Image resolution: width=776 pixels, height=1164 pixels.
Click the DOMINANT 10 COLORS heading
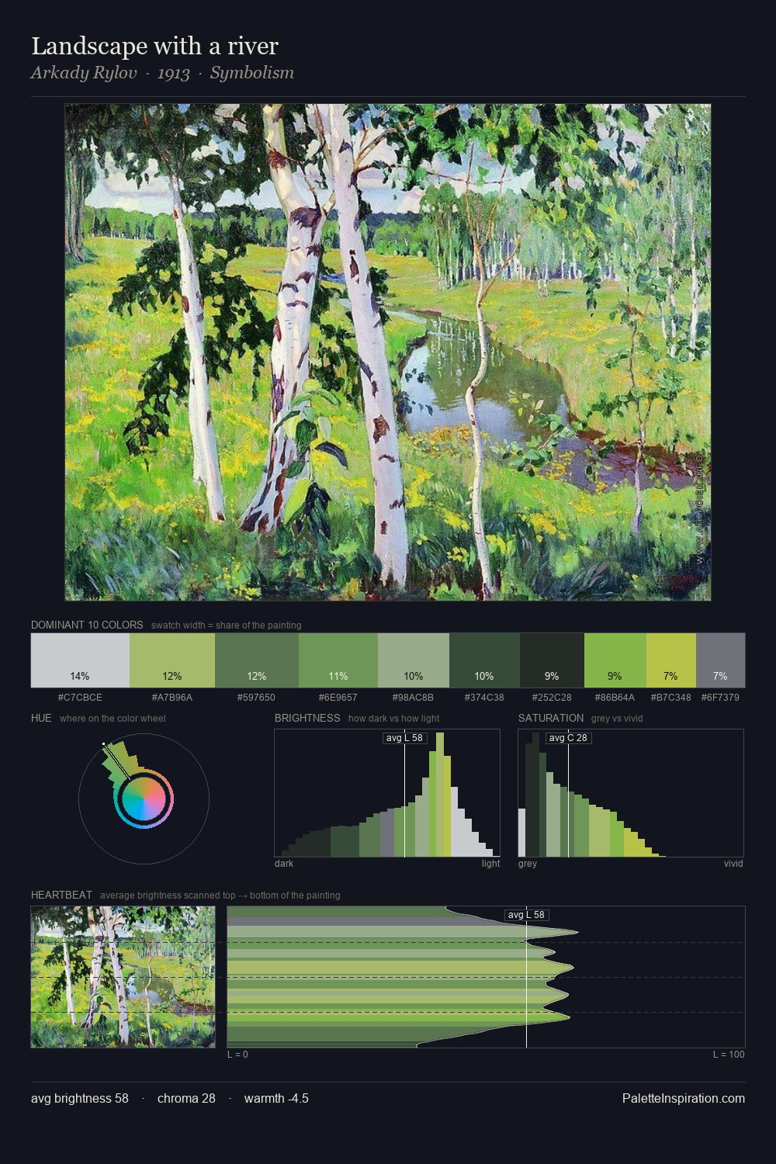coord(87,625)
